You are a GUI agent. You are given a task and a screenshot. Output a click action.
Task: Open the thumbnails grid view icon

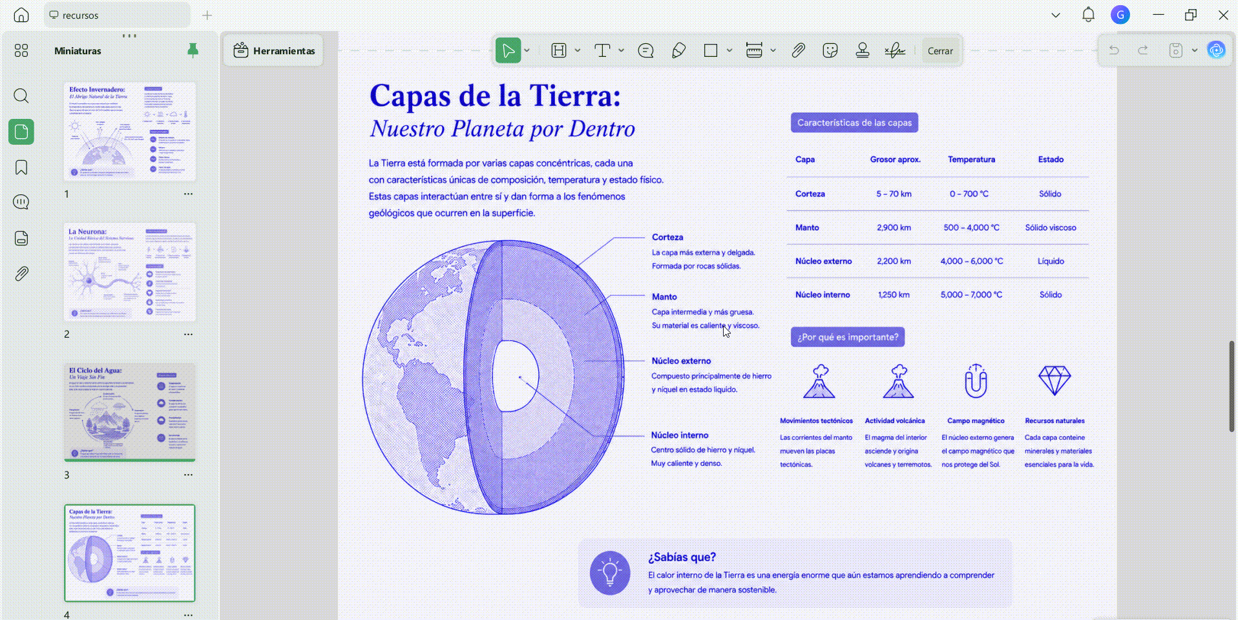[x=21, y=50]
